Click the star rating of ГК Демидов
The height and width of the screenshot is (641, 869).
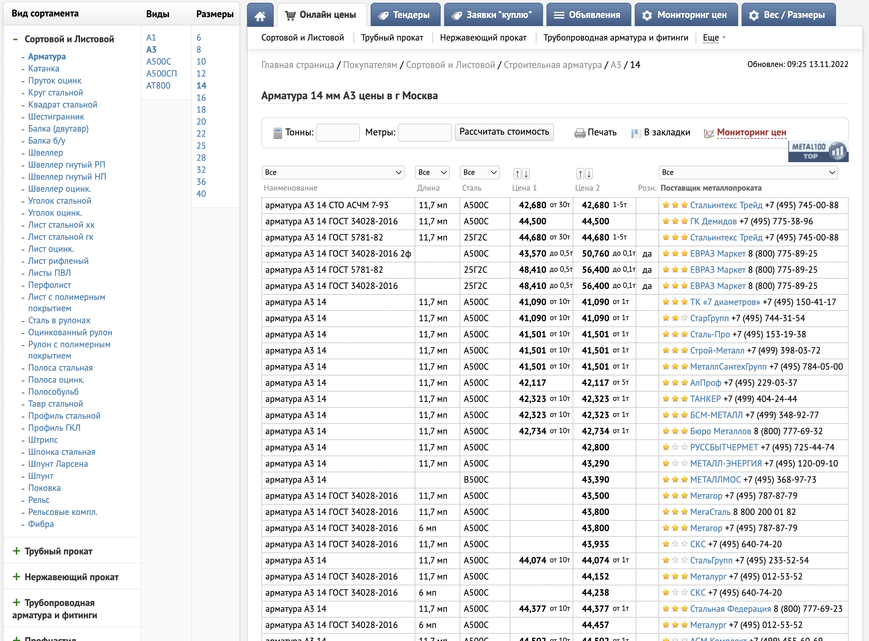click(x=675, y=221)
